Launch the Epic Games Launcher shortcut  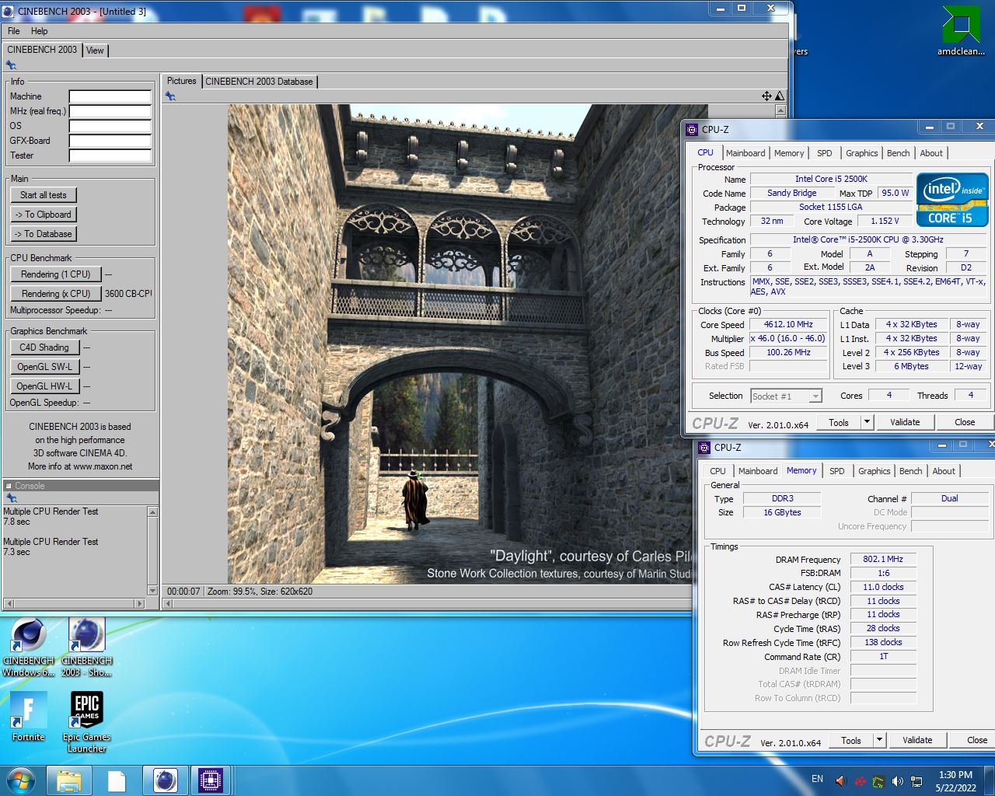point(87,722)
